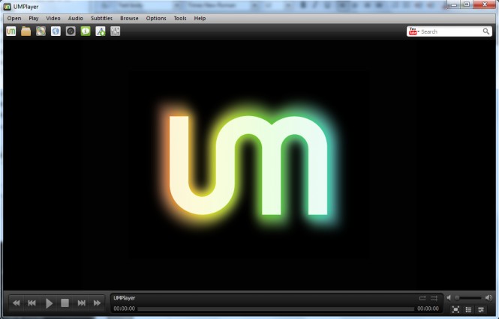This screenshot has width=499, height=319.
Task: Open the Play menu
Action: tap(34, 19)
